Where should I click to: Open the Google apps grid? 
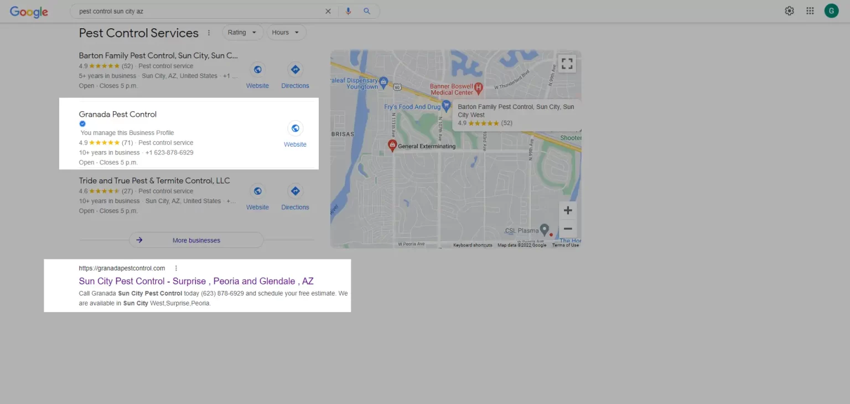pos(810,11)
